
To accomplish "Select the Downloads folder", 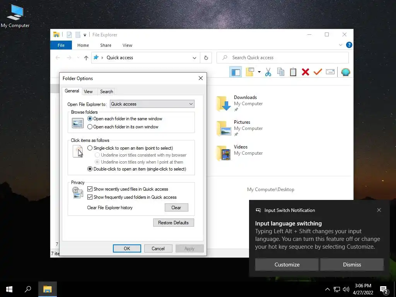I will click(239, 103).
